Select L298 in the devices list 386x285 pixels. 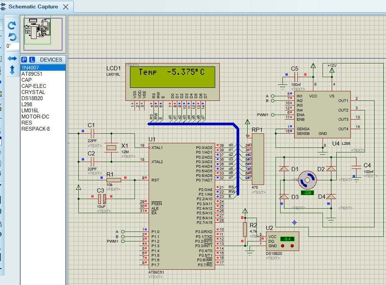click(26, 104)
